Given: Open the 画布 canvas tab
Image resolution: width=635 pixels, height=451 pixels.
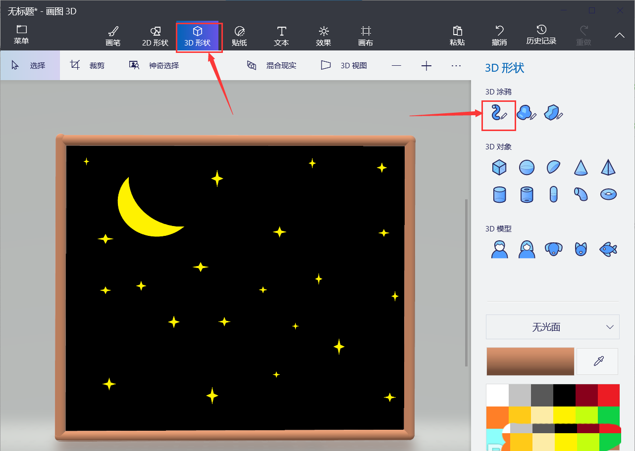Looking at the screenshot, I should [366, 36].
